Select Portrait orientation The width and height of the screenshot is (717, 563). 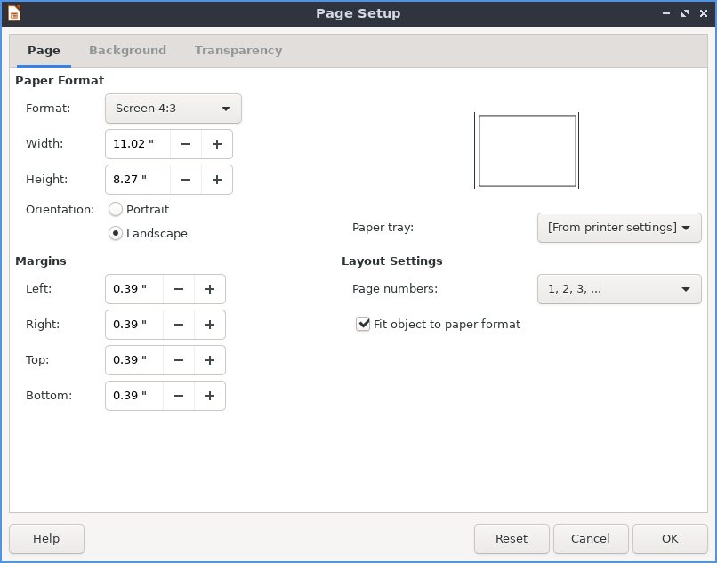click(x=116, y=210)
